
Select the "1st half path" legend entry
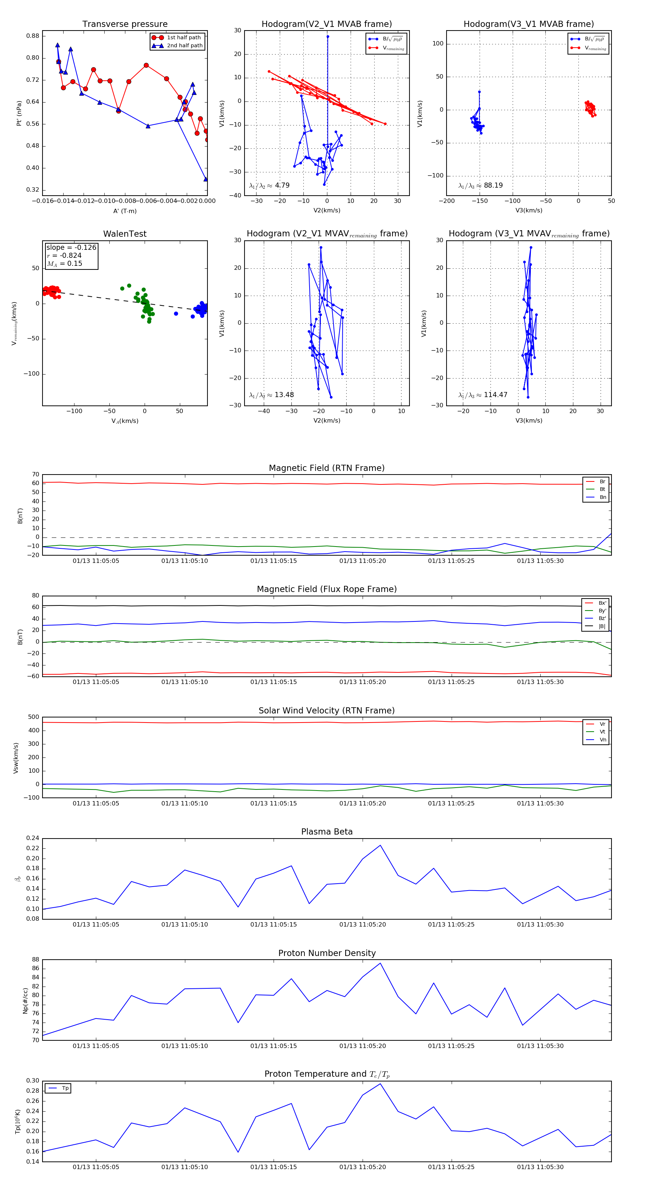[177, 38]
